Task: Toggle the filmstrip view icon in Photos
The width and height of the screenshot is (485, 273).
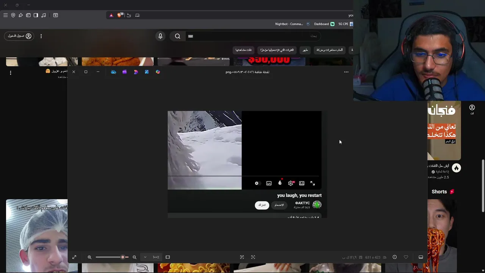Action: click(421, 257)
